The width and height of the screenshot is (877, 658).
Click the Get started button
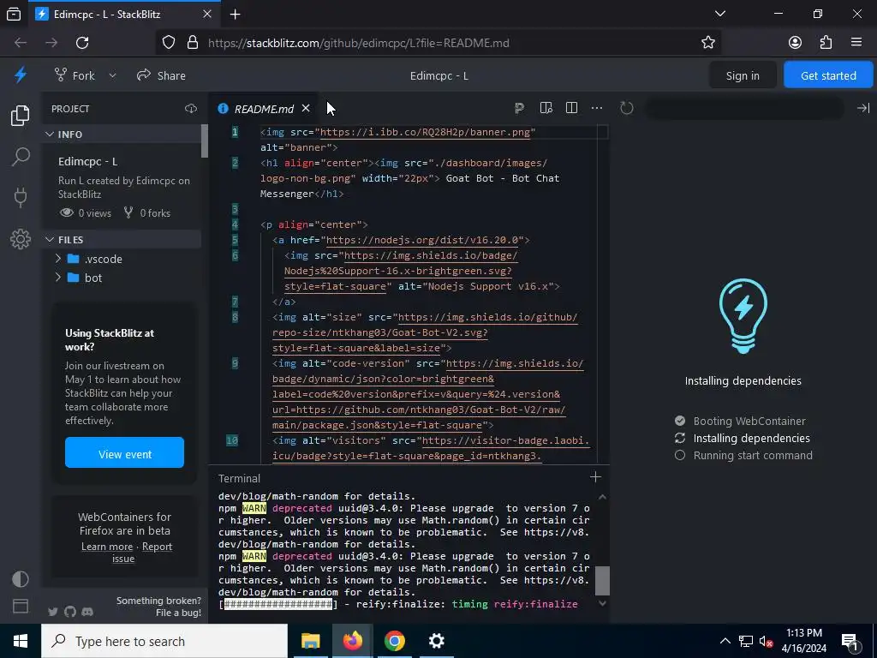828,75
